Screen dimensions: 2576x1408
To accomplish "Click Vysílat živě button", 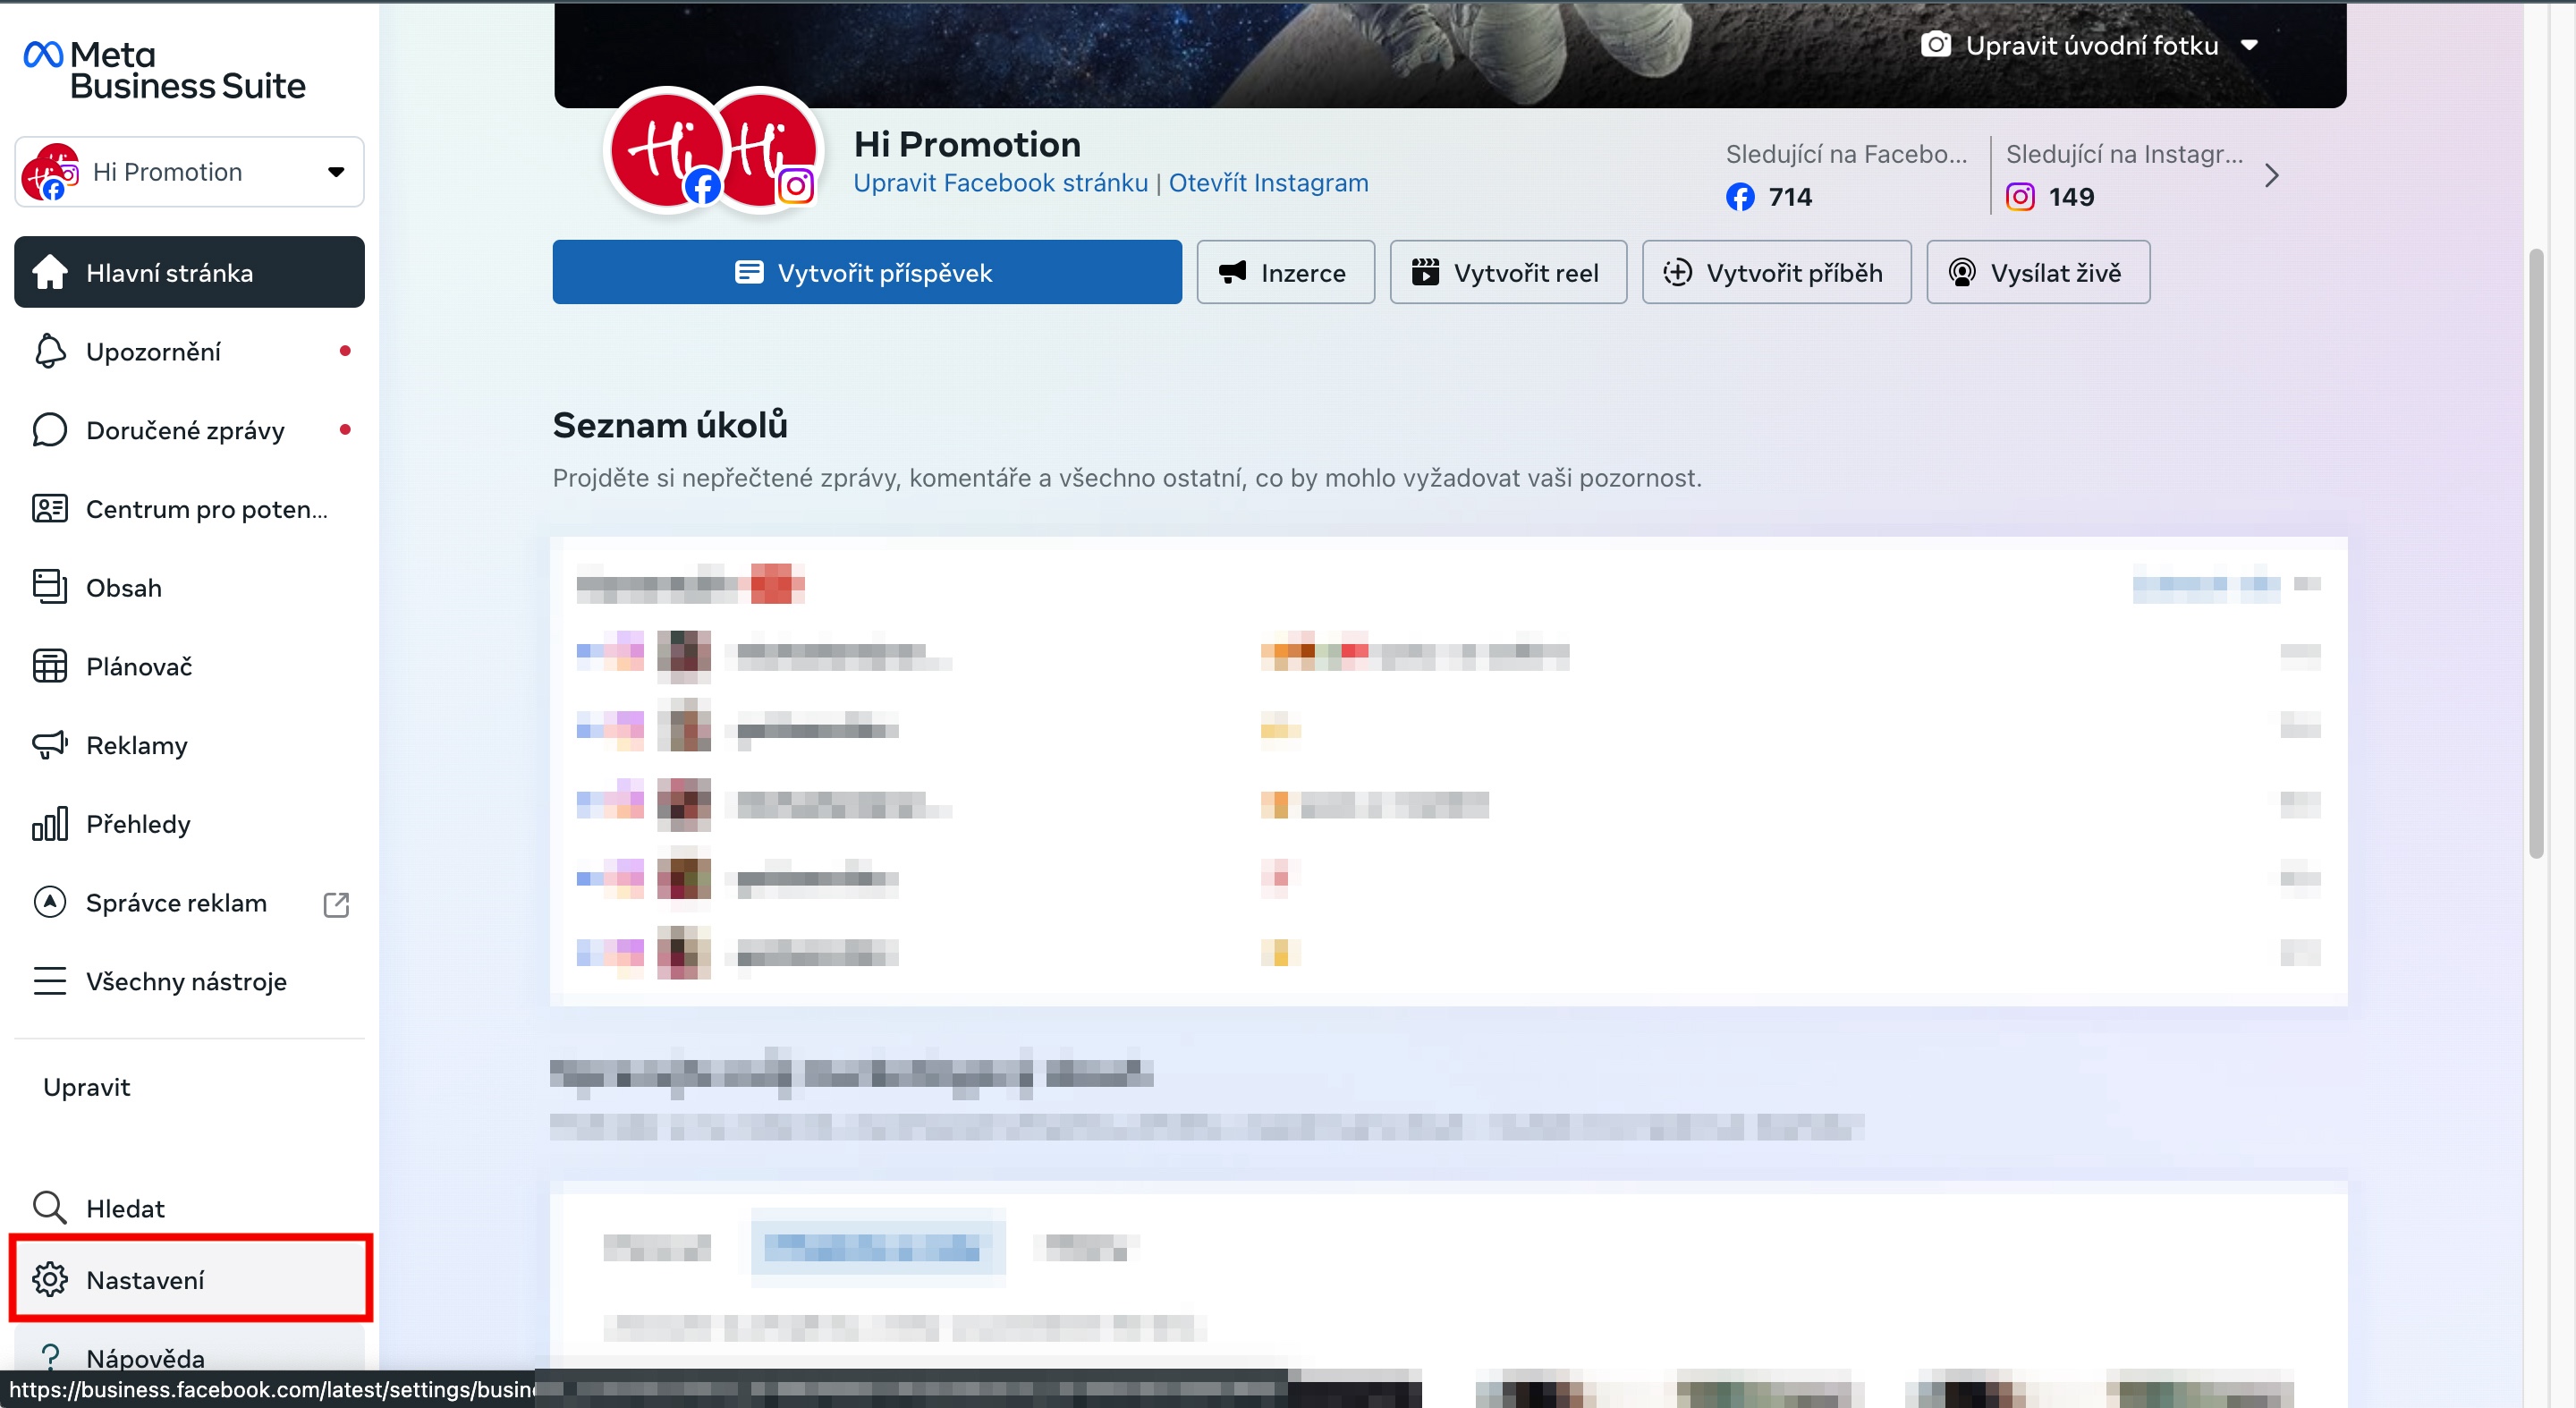I will point(2038,272).
